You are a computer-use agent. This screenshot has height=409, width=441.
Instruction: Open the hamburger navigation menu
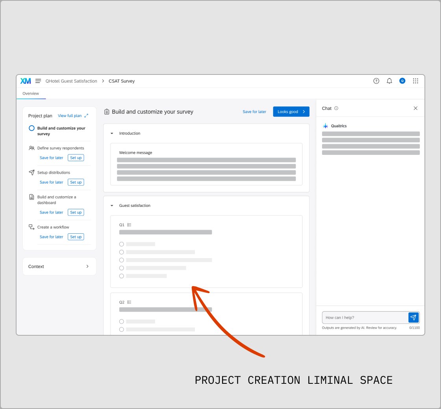click(x=38, y=81)
